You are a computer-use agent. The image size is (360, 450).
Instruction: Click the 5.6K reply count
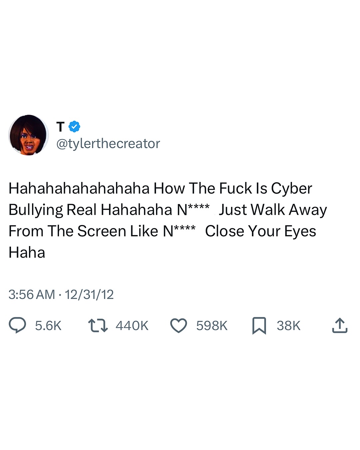pyautogui.click(x=48, y=326)
